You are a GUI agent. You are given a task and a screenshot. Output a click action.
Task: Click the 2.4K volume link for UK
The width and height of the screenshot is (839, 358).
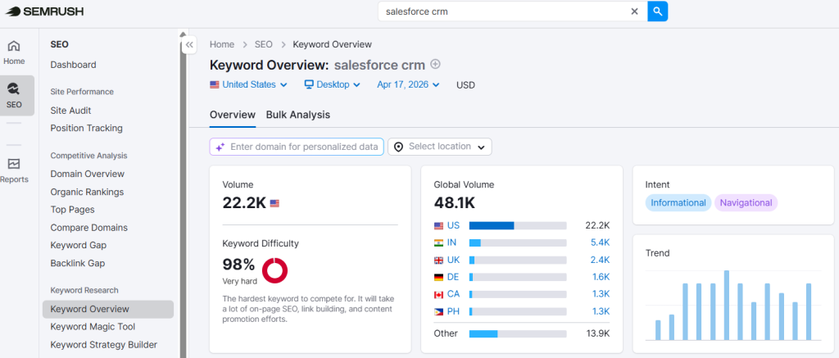(x=601, y=260)
